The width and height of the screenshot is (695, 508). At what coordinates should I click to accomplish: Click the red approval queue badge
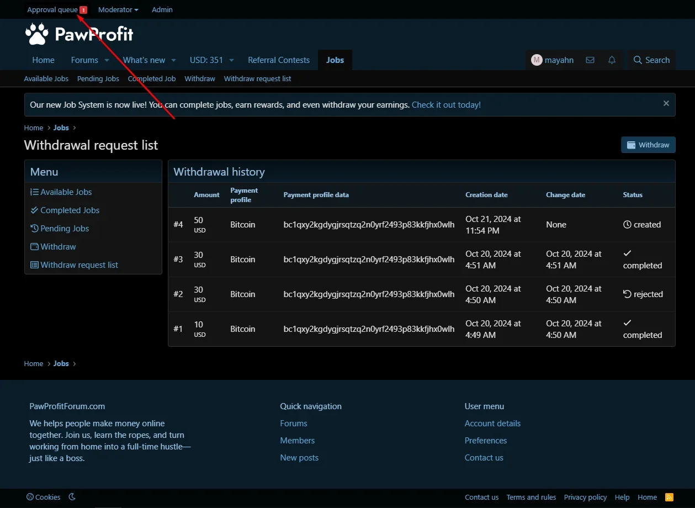(83, 10)
